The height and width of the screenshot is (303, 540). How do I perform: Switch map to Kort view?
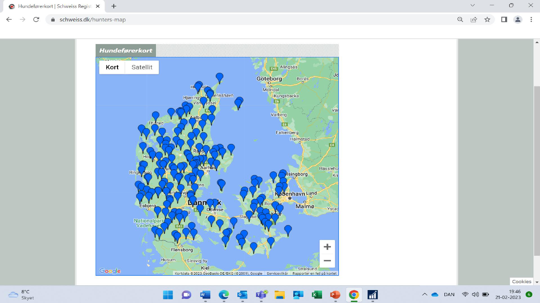point(112,67)
